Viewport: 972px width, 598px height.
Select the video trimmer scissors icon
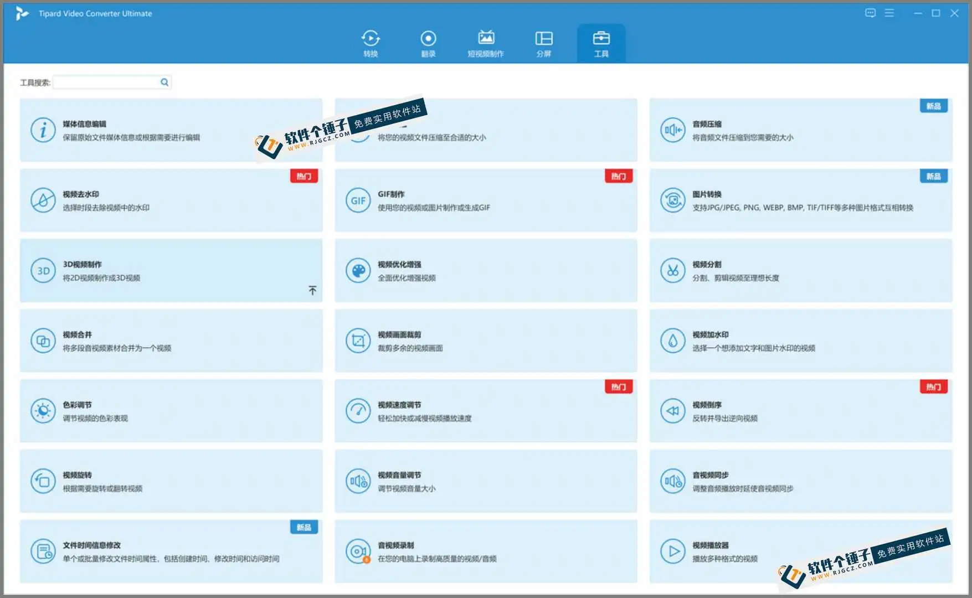click(672, 271)
